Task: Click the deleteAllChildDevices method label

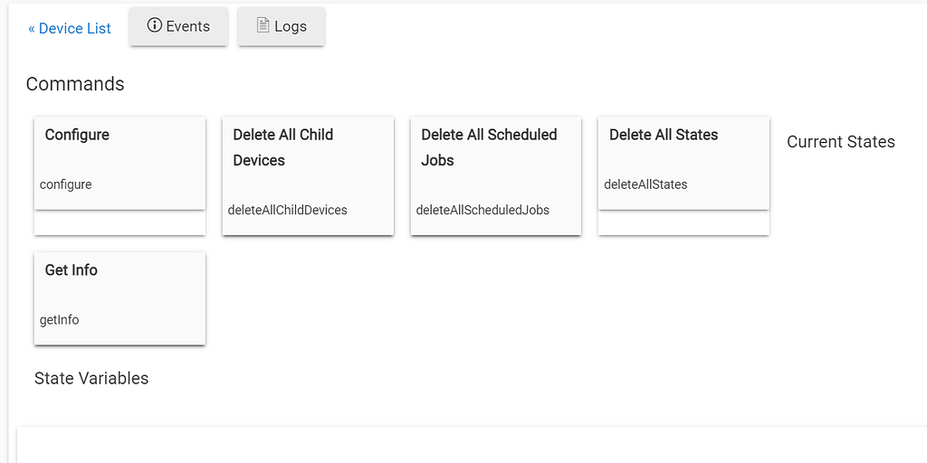Action: point(287,210)
